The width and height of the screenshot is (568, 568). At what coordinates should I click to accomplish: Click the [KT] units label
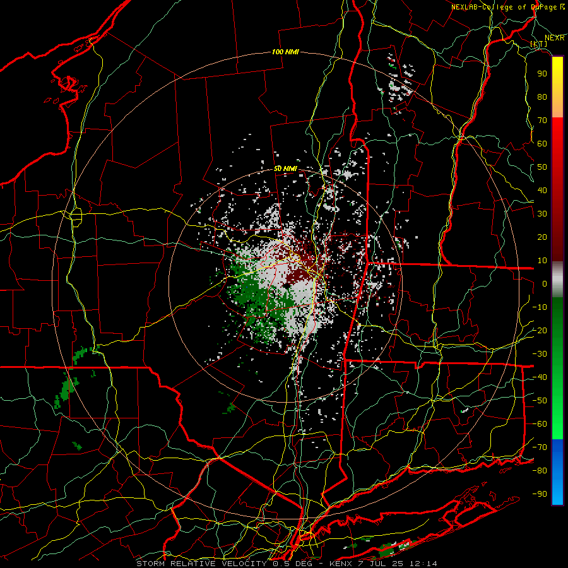pyautogui.click(x=539, y=44)
